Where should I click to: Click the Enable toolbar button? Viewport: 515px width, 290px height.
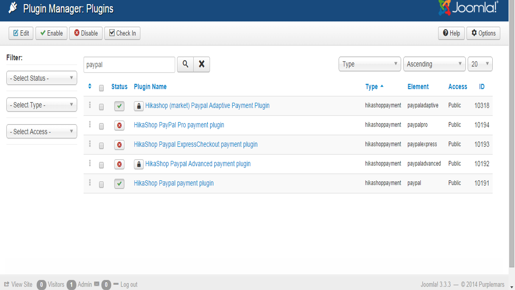pos(51,33)
